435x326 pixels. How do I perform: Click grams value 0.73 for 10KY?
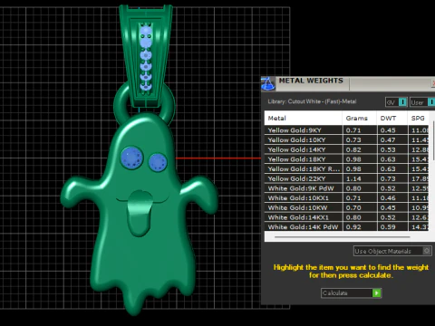(353, 140)
